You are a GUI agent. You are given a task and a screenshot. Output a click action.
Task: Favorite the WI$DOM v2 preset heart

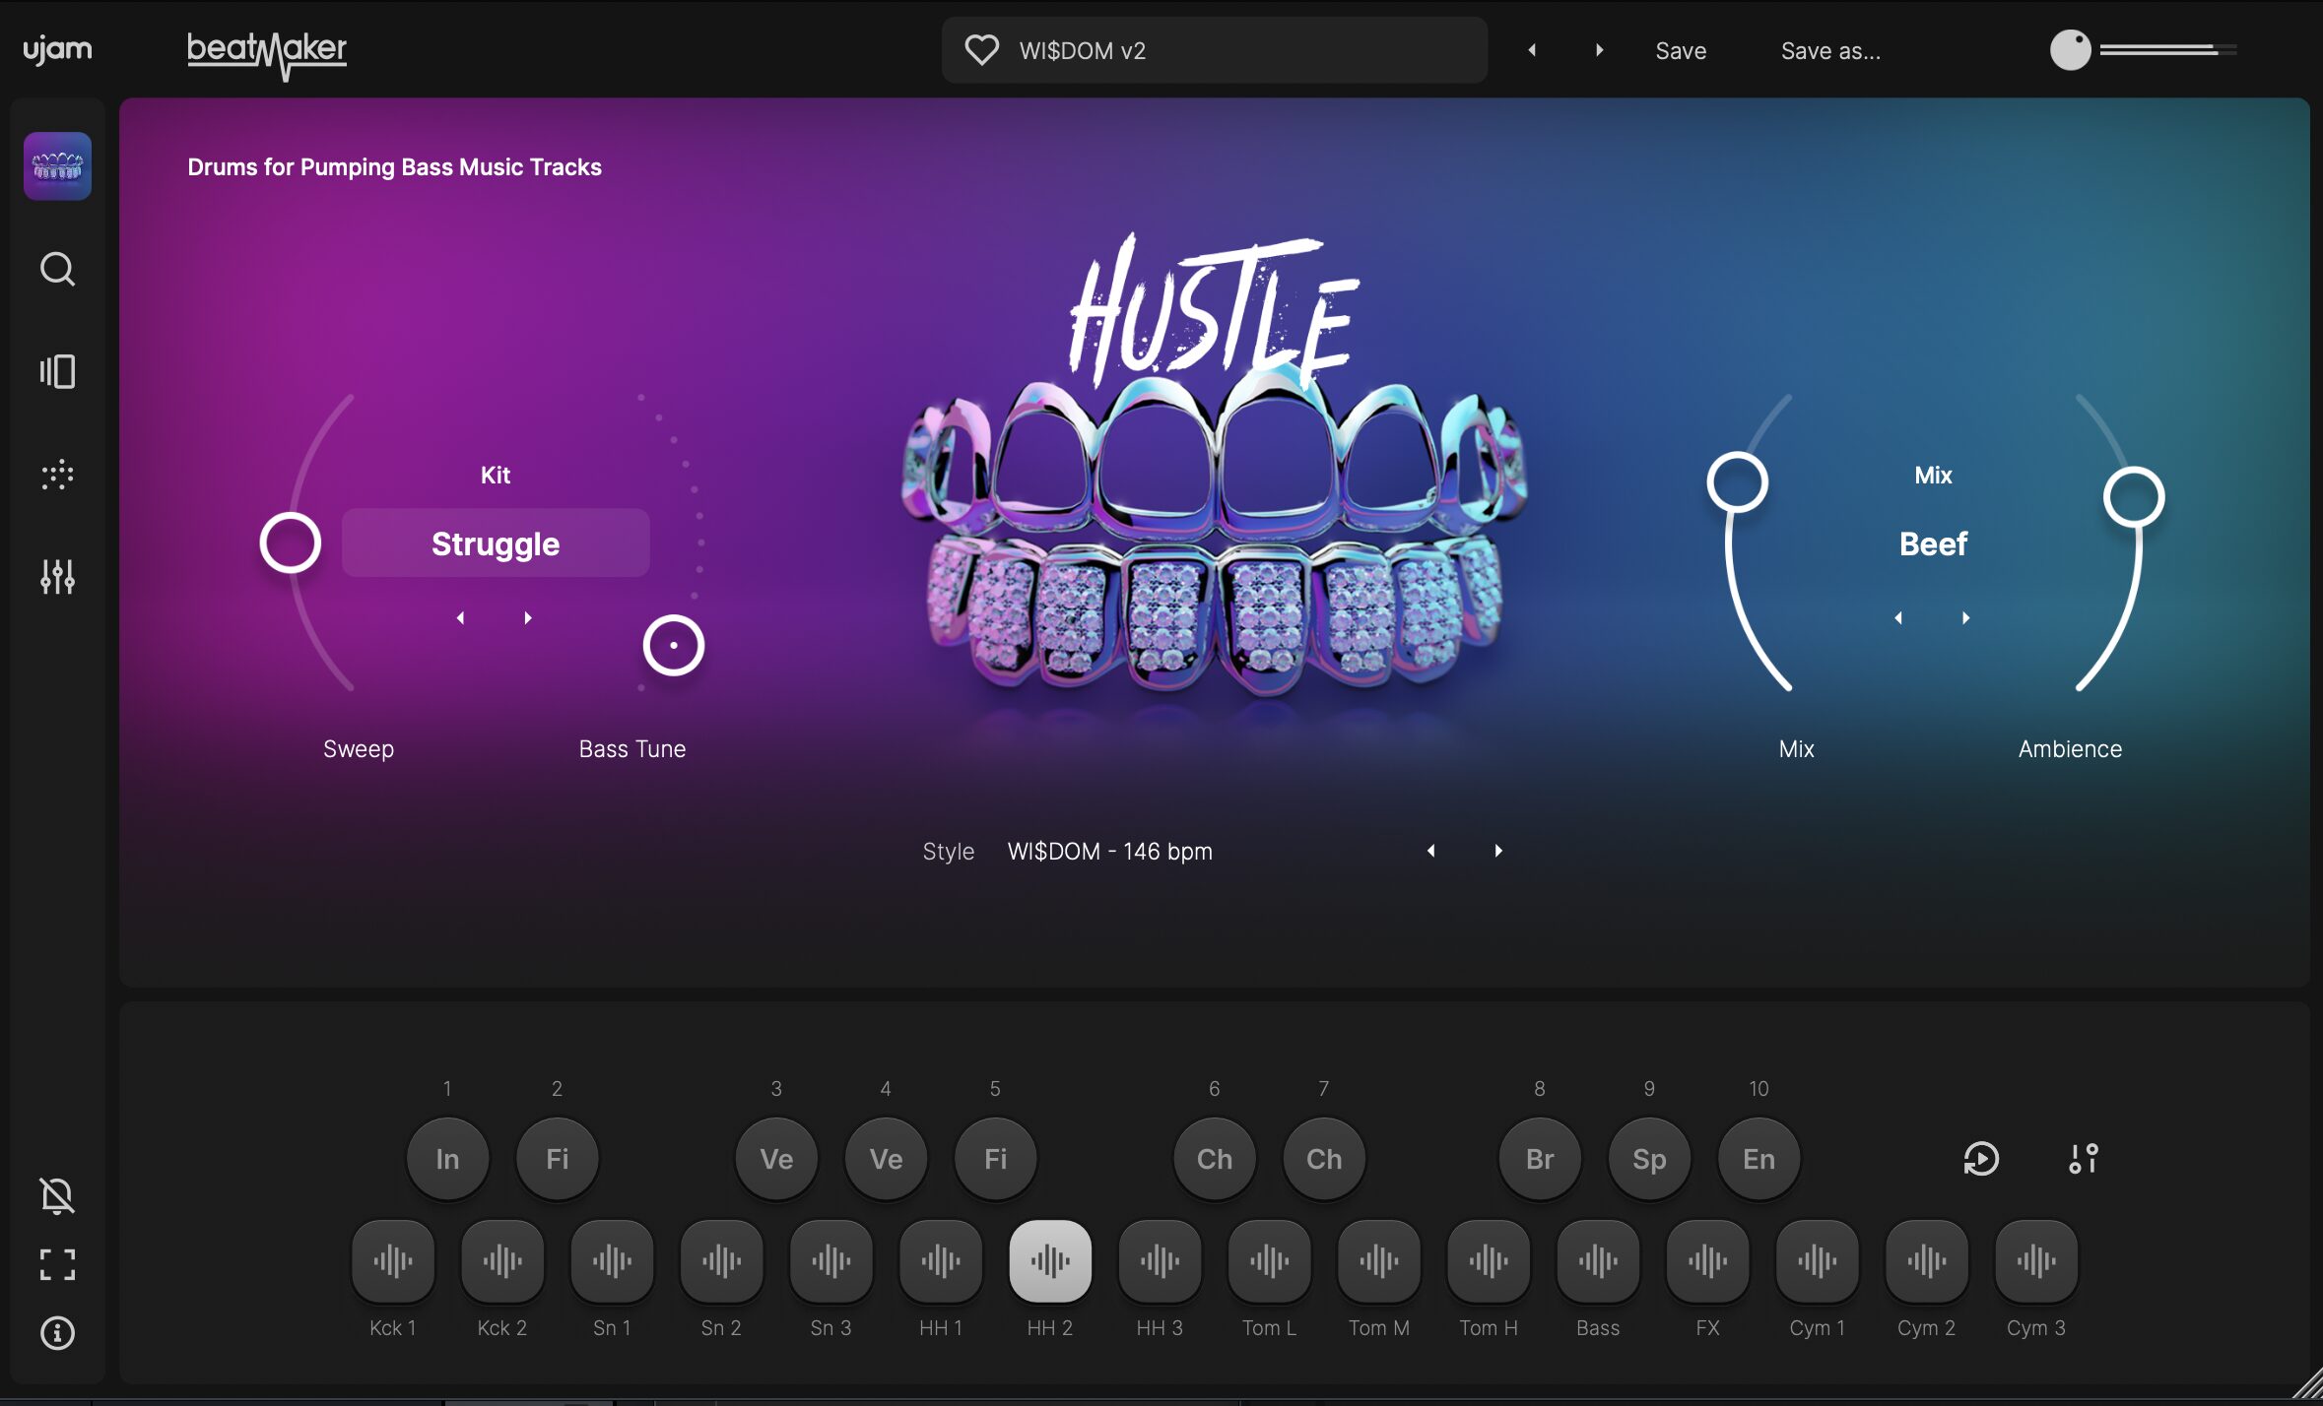tap(981, 50)
